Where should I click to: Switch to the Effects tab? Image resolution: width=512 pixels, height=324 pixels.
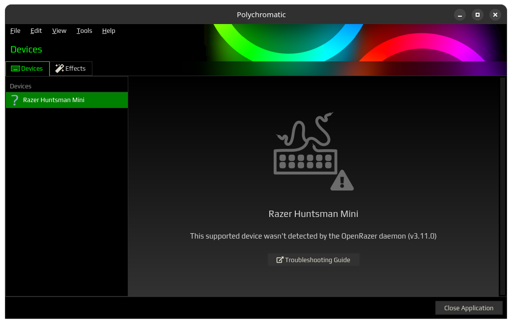click(x=71, y=68)
